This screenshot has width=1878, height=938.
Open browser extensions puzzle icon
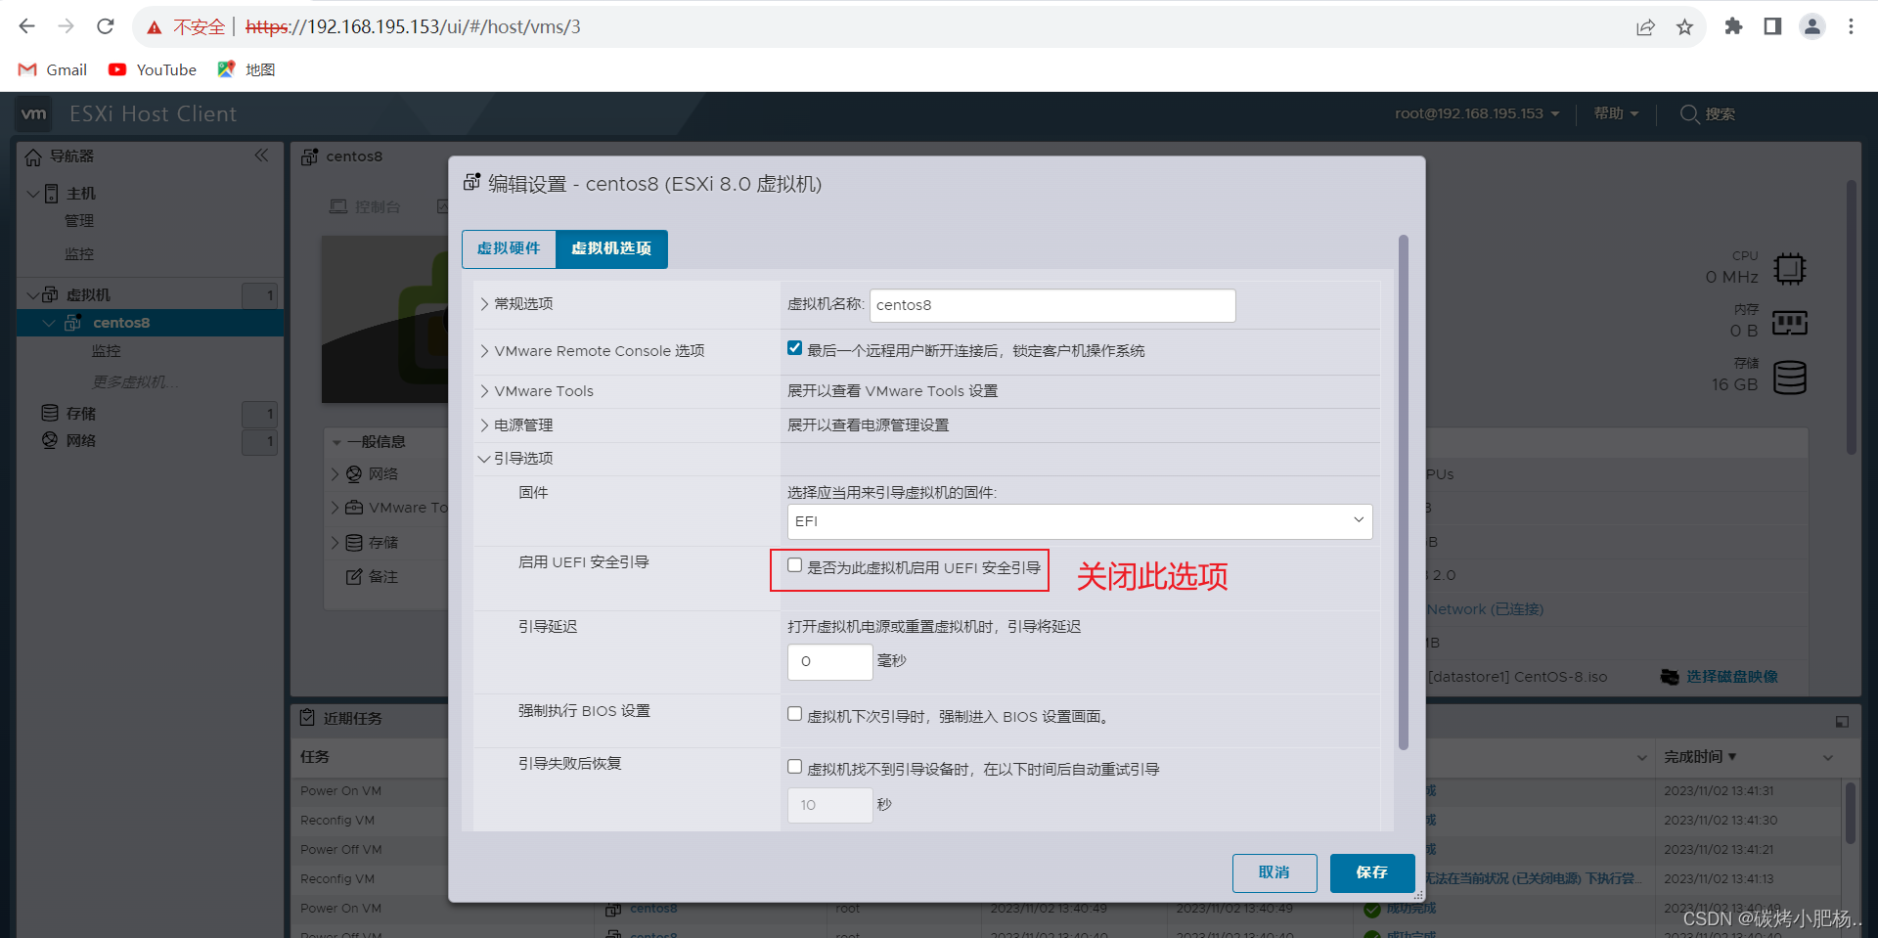click(1733, 26)
